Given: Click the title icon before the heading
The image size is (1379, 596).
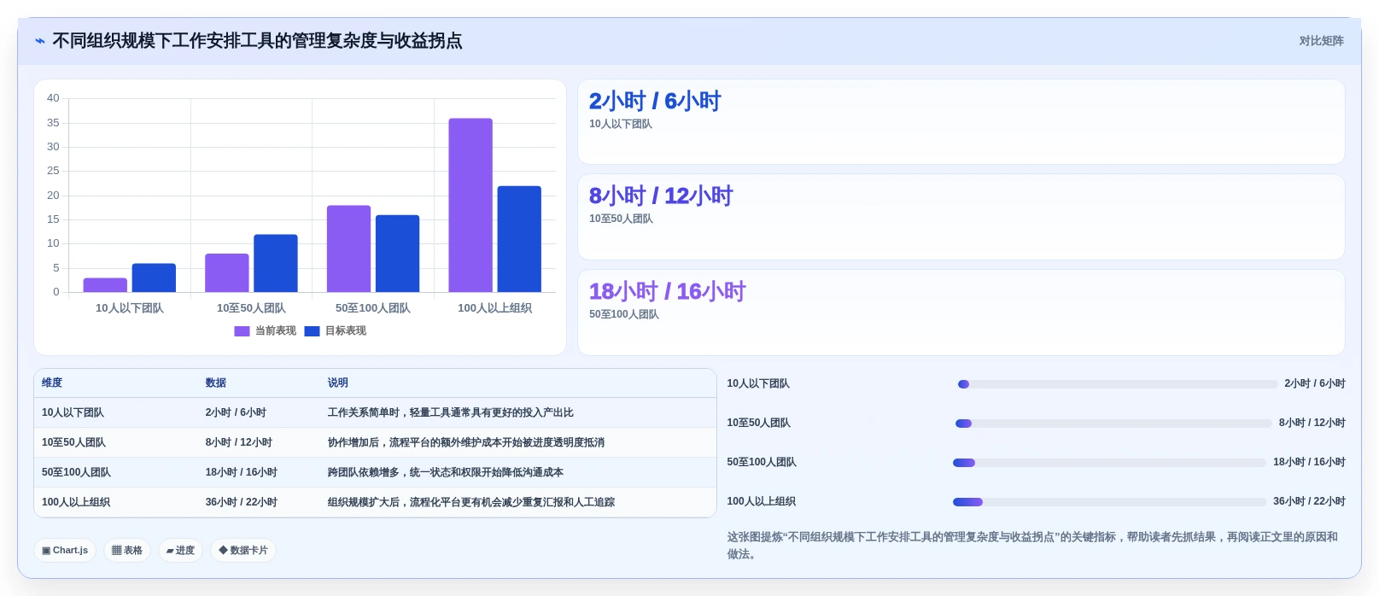Looking at the screenshot, I should [40, 41].
